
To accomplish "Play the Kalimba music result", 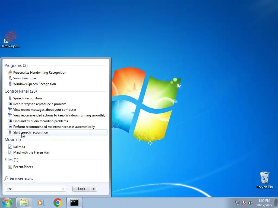I will (x=19, y=147).
